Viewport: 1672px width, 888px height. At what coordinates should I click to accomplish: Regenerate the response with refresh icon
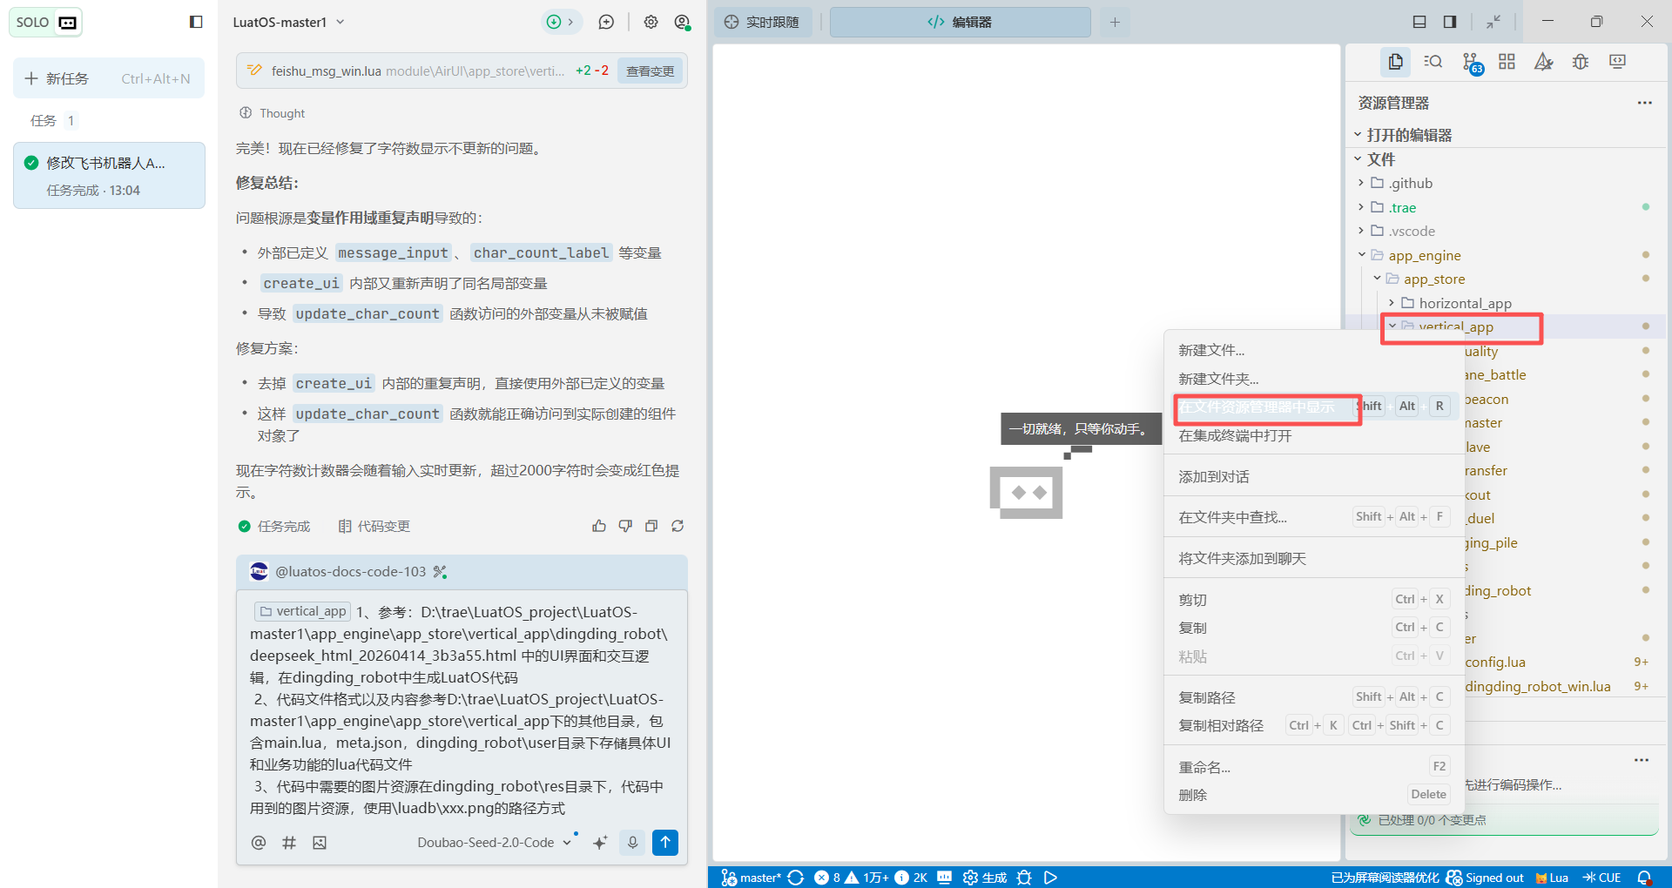coord(678,526)
